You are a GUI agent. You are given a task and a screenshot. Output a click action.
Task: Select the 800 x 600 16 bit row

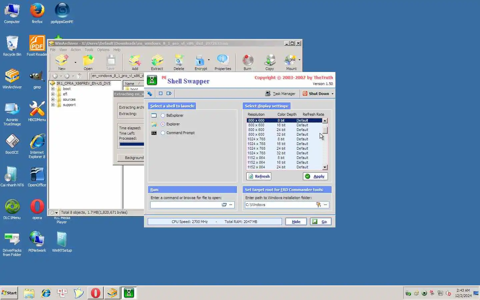coord(284,125)
